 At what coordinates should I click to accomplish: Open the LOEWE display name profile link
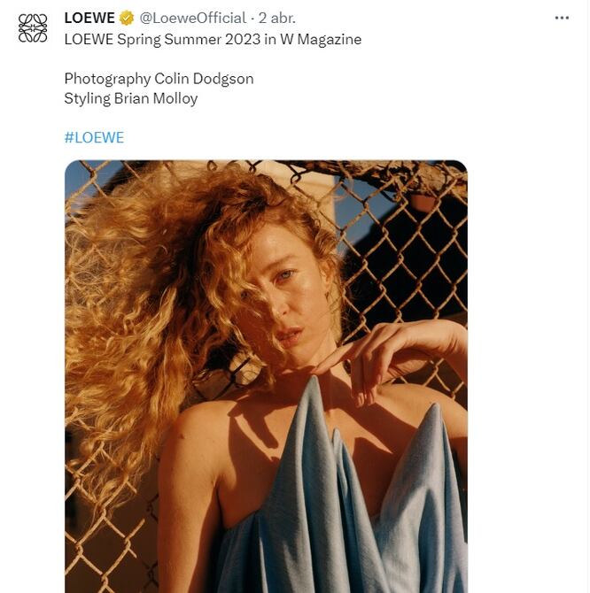89,18
